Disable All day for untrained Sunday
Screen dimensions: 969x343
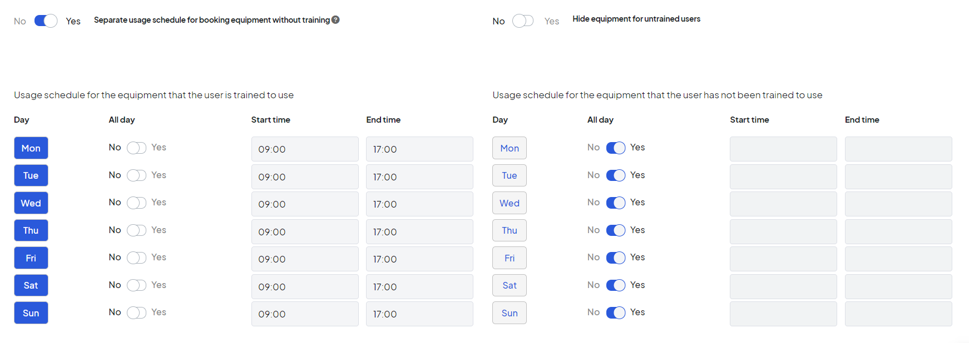tap(615, 312)
